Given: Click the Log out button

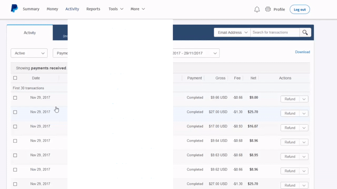Looking at the screenshot, I should 300,9.
